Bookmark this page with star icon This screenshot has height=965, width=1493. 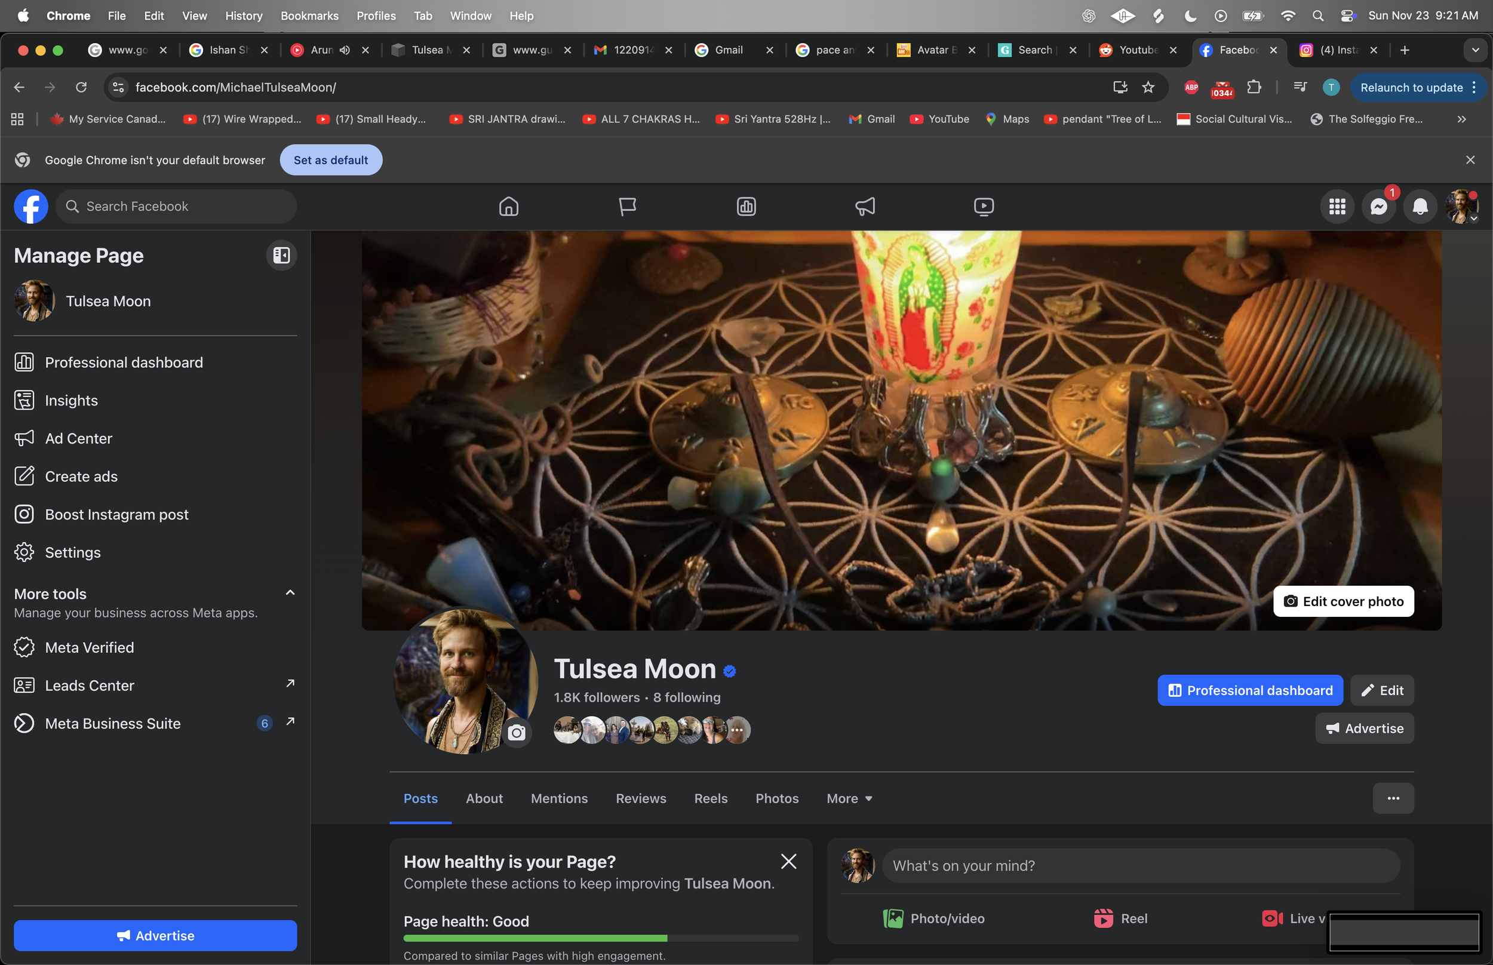(x=1148, y=88)
